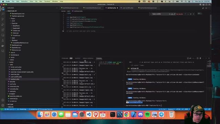Viewport: 220px width, 124px height.
Task: Open MySQL Workbench from the dock
Action: [120, 115]
